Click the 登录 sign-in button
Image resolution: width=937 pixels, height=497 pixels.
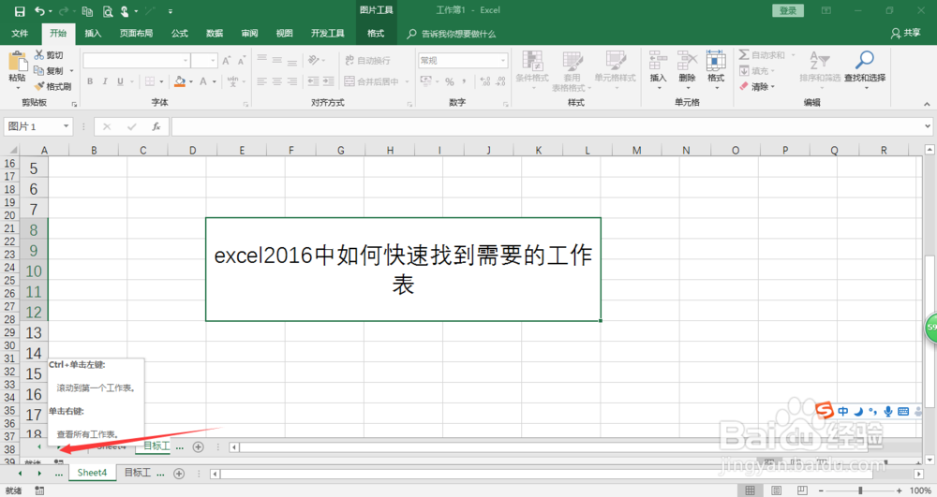pos(788,10)
